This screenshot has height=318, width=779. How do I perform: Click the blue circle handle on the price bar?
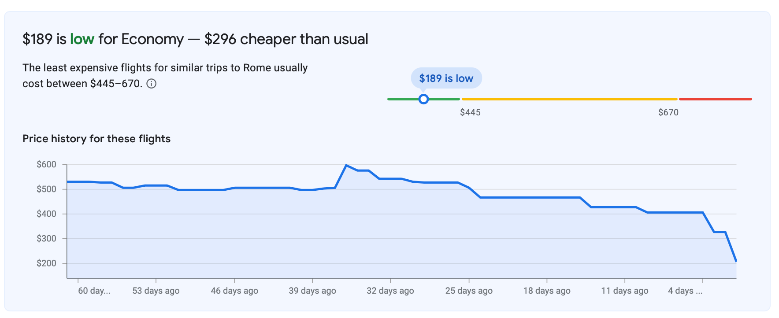click(x=423, y=99)
